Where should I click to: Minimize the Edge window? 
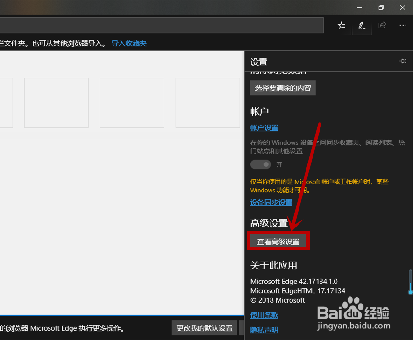[x=360, y=7]
